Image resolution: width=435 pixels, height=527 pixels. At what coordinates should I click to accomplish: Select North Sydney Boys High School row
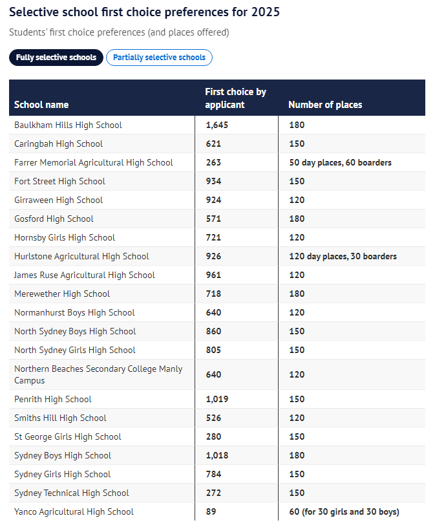217,331
